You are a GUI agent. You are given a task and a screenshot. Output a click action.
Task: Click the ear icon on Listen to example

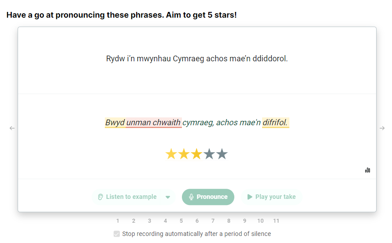[100, 197]
